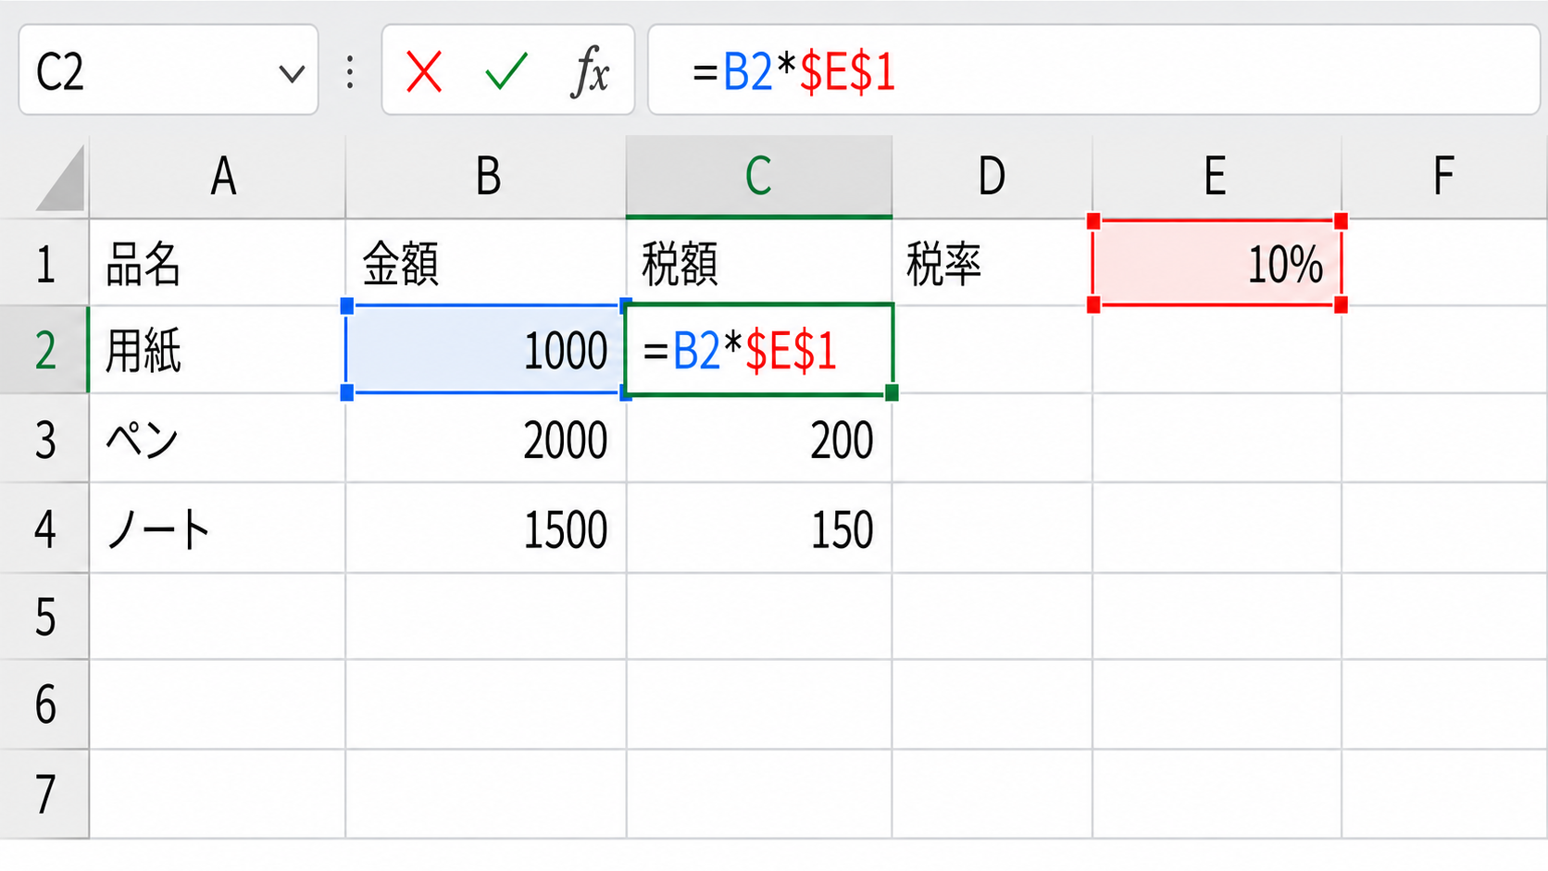1548x871 pixels.
Task: Open the formula bar options dots
Action: point(350,71)
